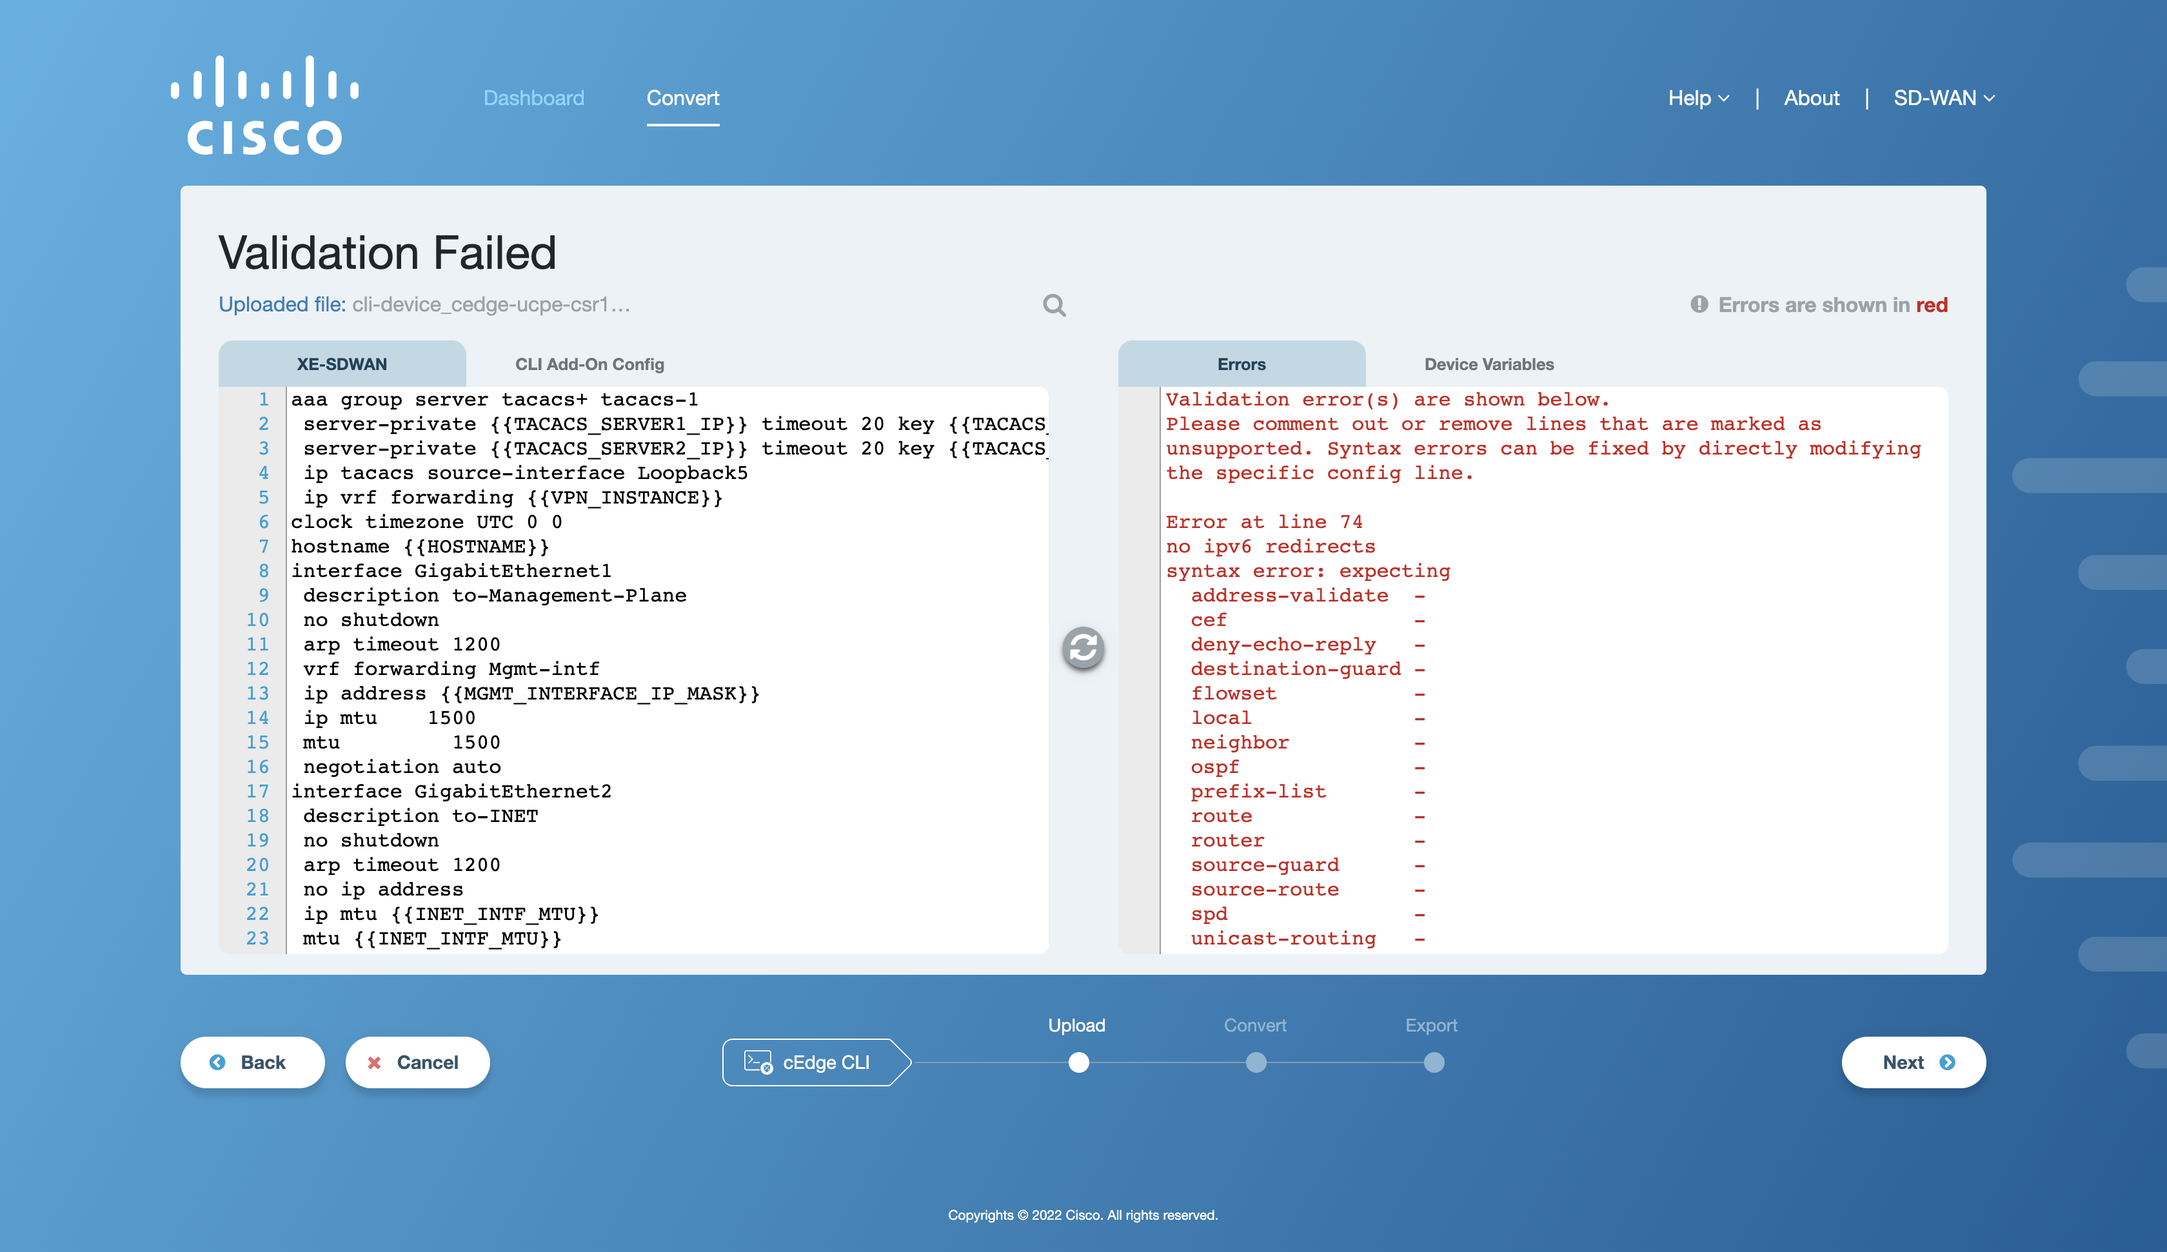Viewport: 2167px width, 1252px height.
Task: Click the refresh re-validate circular icon
Action: pos(1083,647)
